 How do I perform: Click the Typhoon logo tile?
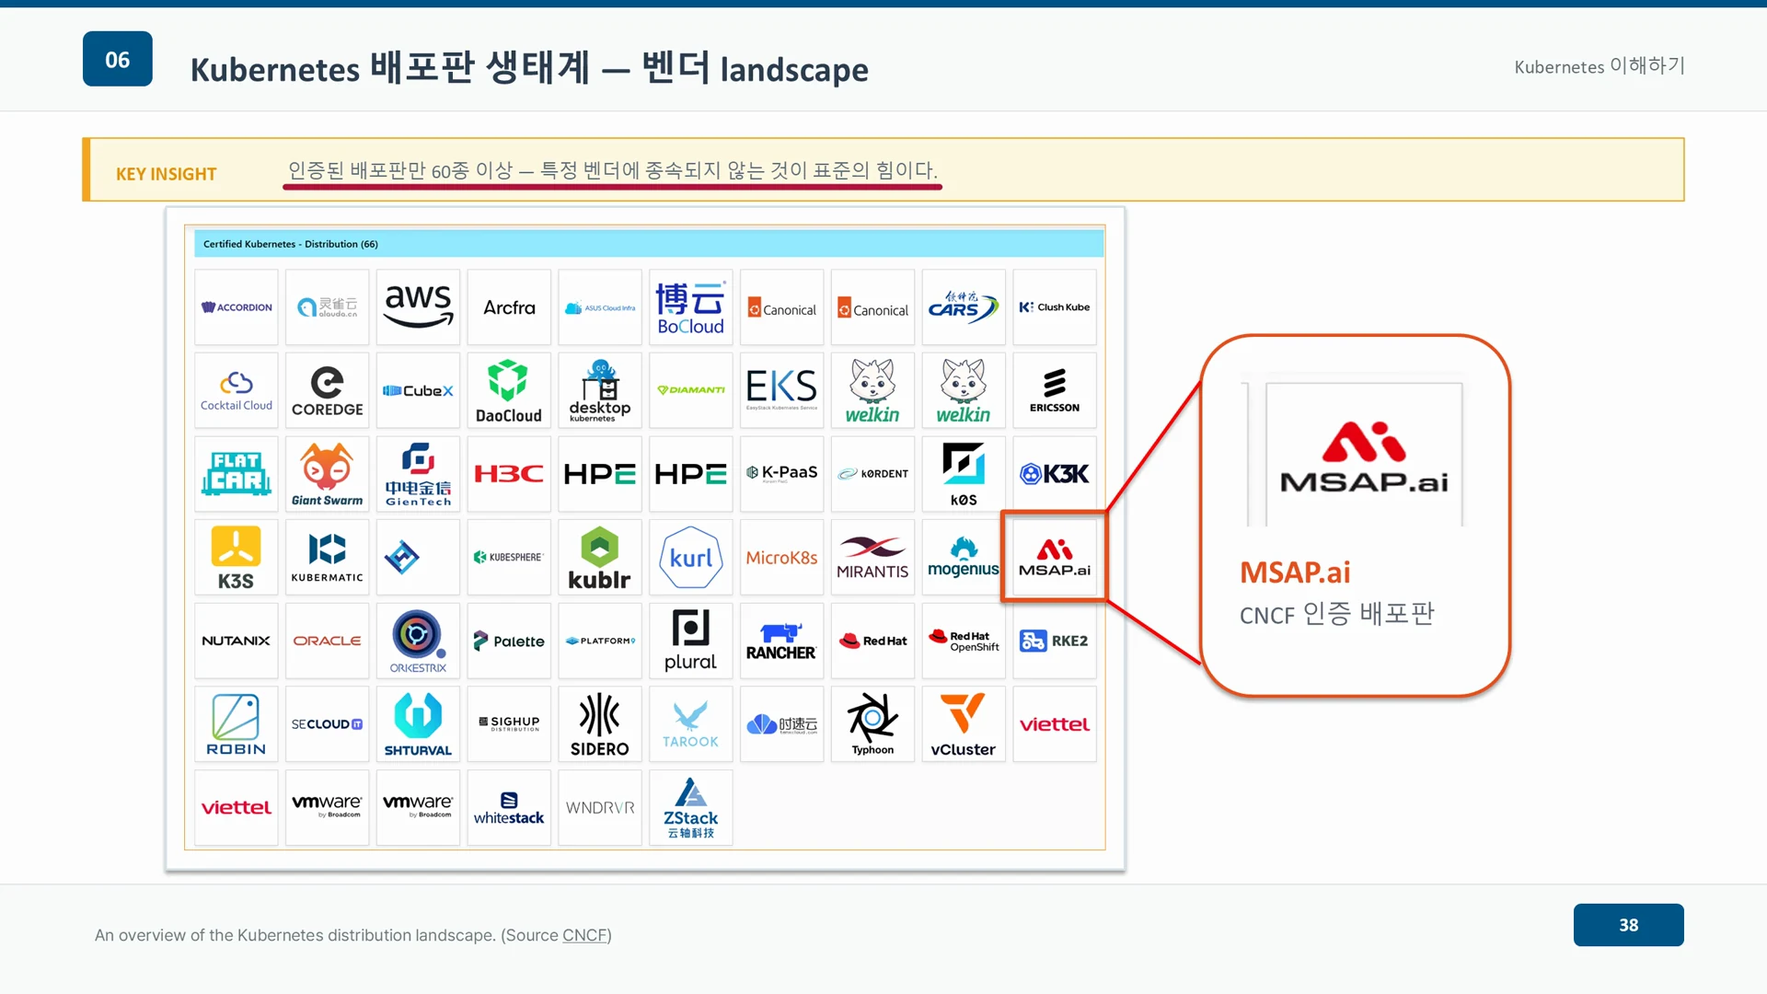872,724
